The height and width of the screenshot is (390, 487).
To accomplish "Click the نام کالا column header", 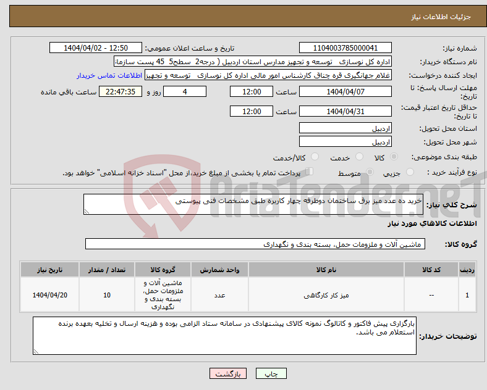I will coord(326,270).
